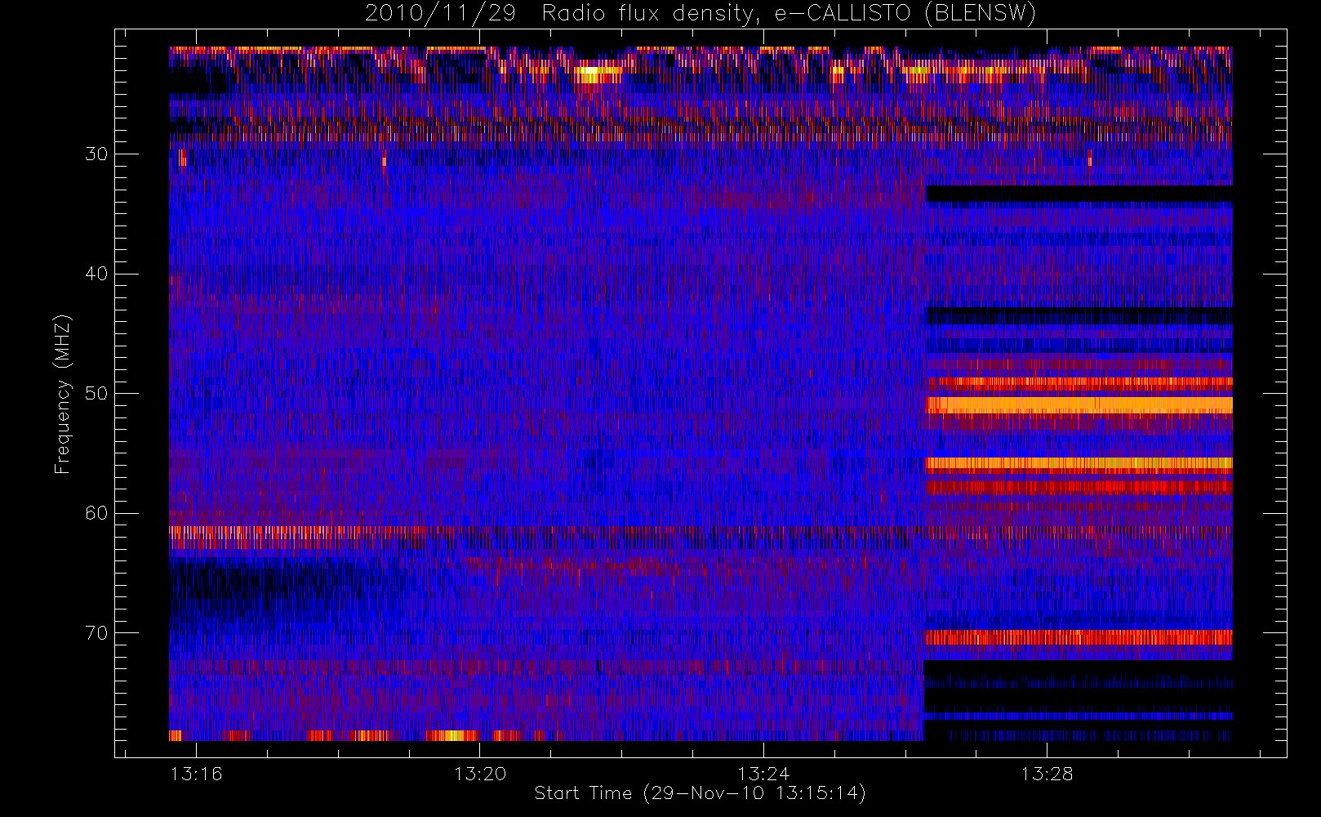Image resolution: width=1321 pixels, height=817 pixels.
Task: Click the 60 frequency tick label
Action: point(96,513)
